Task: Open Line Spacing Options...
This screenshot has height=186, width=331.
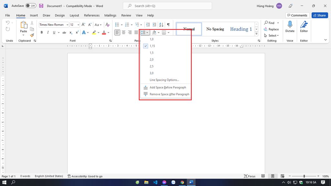Action: [x=165, y=80]
